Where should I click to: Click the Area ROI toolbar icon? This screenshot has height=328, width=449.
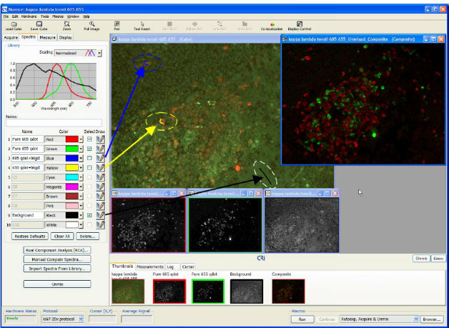(245, 24)
